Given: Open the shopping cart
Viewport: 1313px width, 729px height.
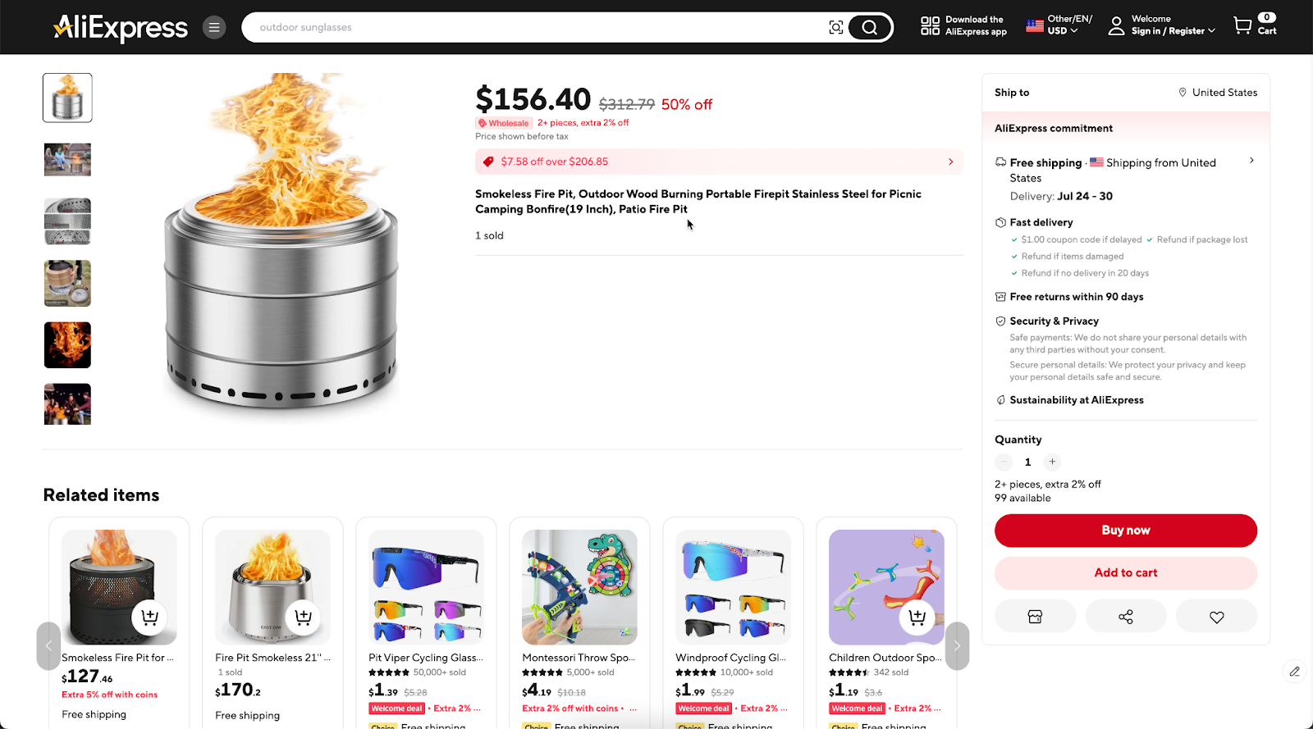Looking at the screenshot, I should [1255, 25].
